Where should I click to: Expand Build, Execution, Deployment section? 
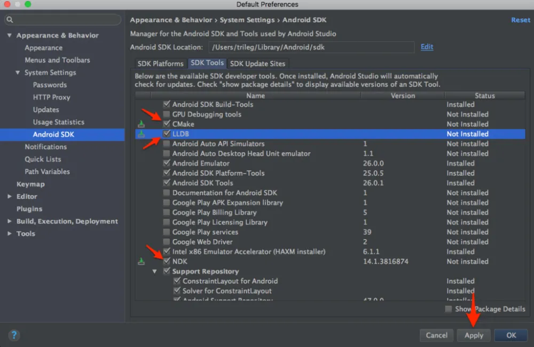[9, 222]
